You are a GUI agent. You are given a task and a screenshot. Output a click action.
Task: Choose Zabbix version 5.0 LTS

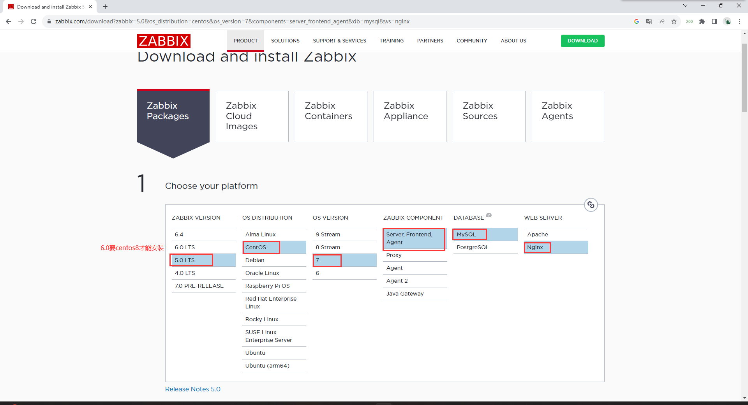(x=203, y=260)
